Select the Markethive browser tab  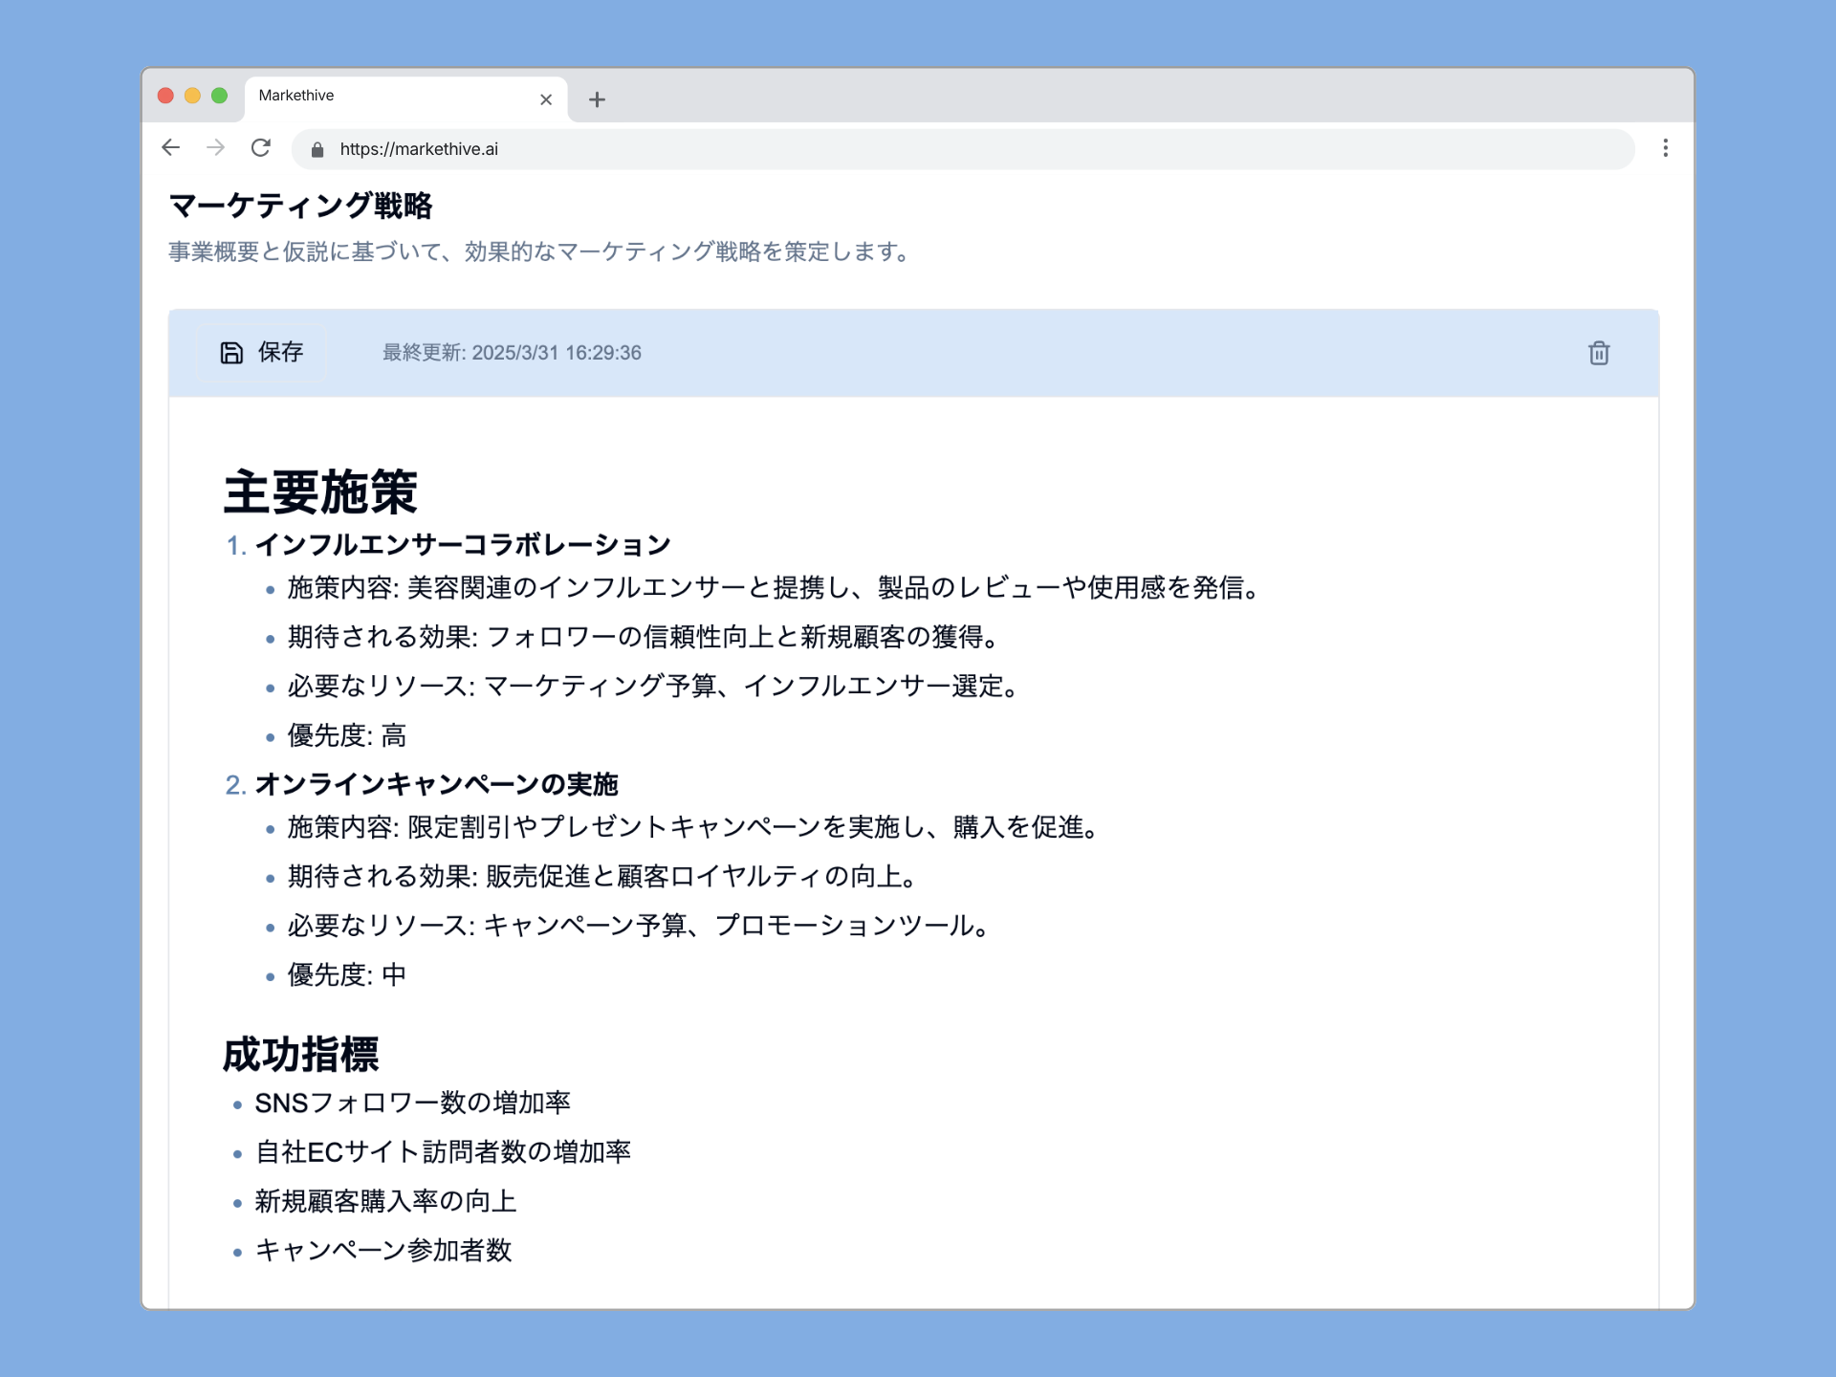pos(363,96)
